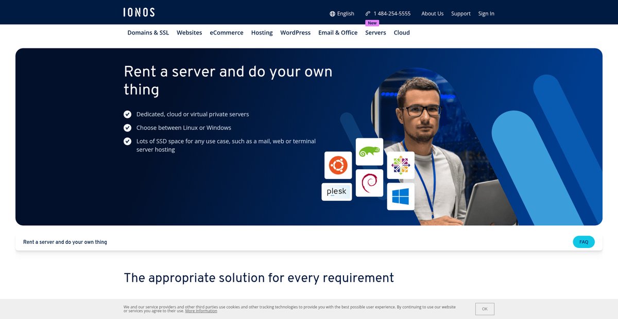Click the phone handset icon

[368, 14]
